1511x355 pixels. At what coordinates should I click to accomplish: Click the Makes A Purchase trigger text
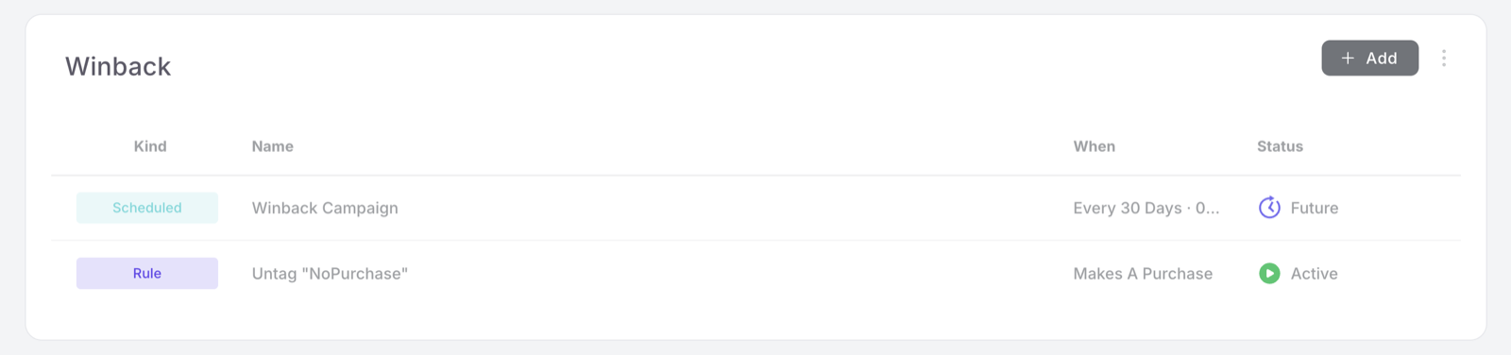point(1143,274)
